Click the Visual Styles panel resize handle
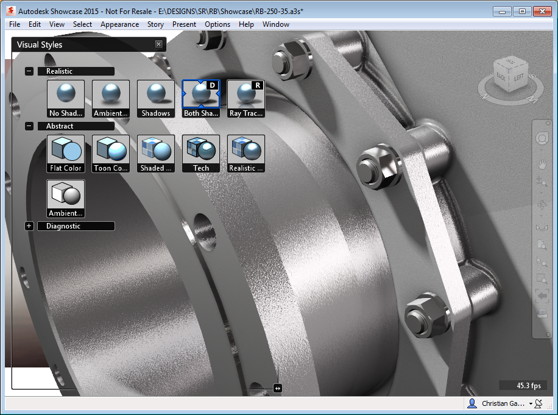Viewport: 558px width, 415px height. click(x=278, y=388)
